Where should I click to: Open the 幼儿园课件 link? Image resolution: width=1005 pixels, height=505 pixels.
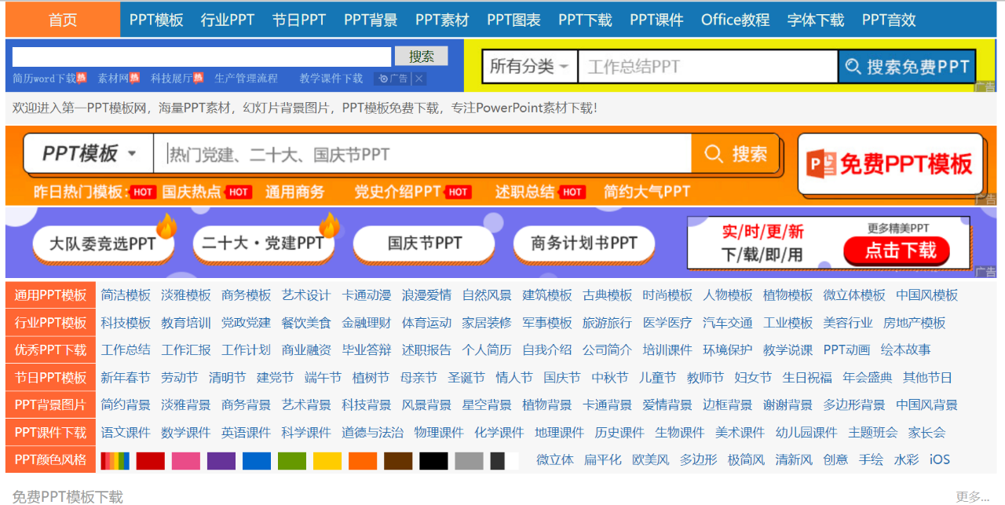click(806, 433)
